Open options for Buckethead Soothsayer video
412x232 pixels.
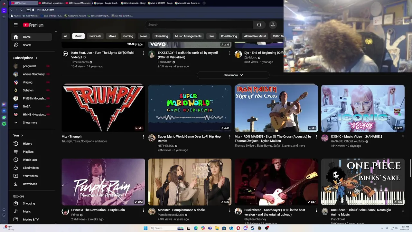[316, 210]
